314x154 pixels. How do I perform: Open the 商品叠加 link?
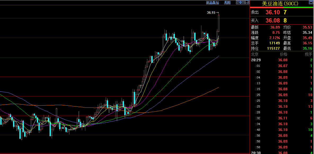tap(213, 3)
